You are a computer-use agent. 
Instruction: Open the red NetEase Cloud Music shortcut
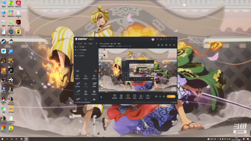point(18,4)
